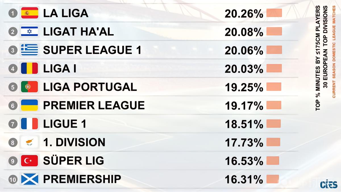Select the Greece flag icon
This screenshot has width=341, height=192.
coord(30,50)
